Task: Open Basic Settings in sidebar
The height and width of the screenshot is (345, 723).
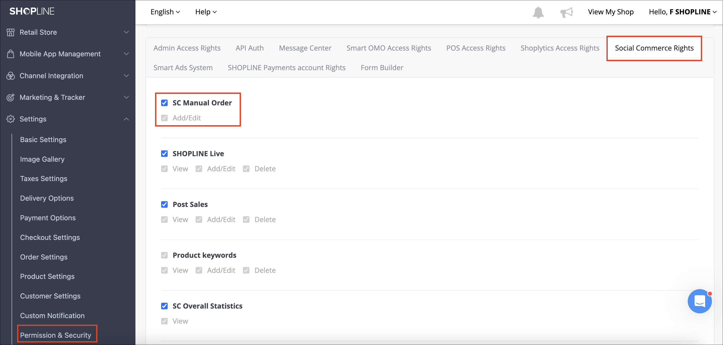Action: (43, 140)
